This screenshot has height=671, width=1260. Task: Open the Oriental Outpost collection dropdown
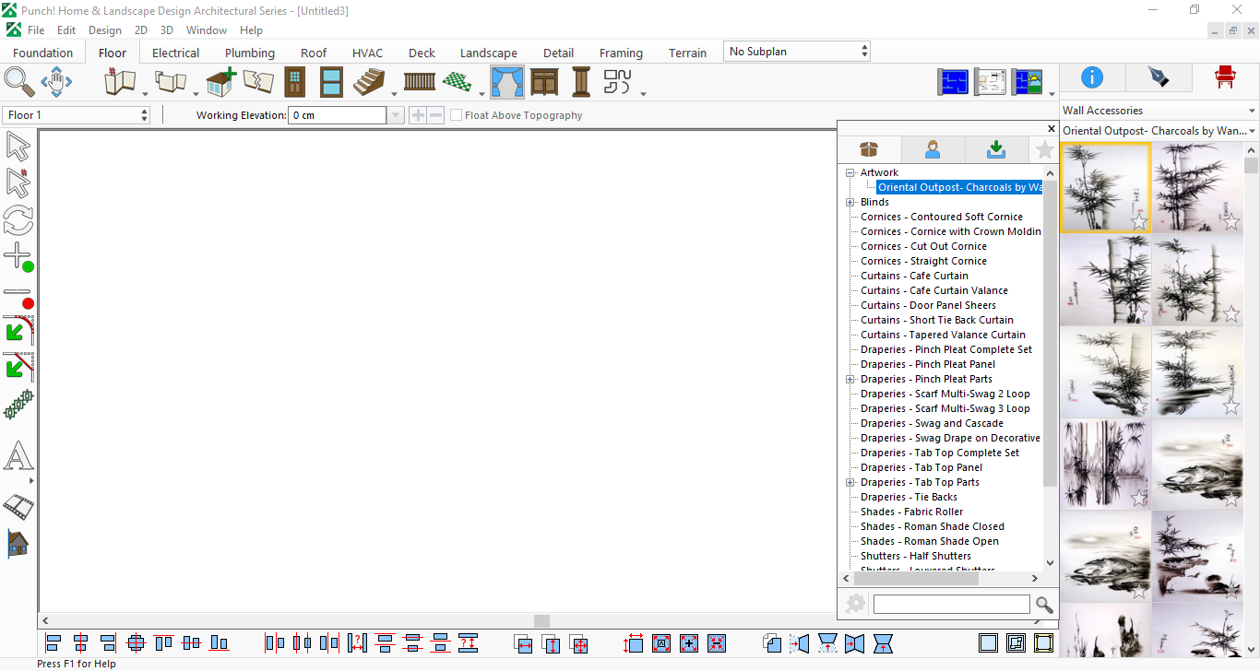click(x=1159, y=131)
